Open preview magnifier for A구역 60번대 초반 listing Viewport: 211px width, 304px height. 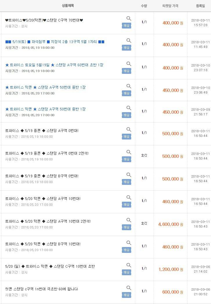(x=129, y=64)
